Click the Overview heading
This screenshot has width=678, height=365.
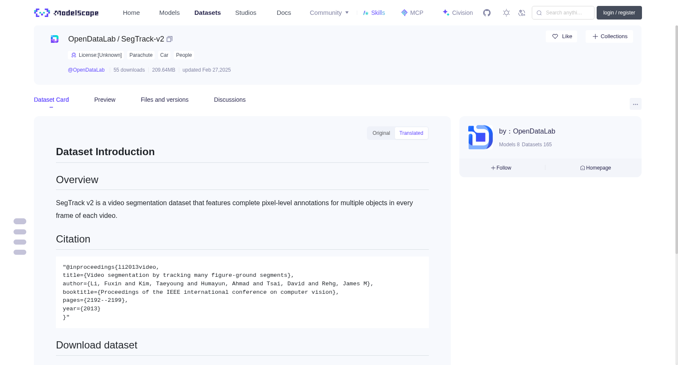[77, 180]
